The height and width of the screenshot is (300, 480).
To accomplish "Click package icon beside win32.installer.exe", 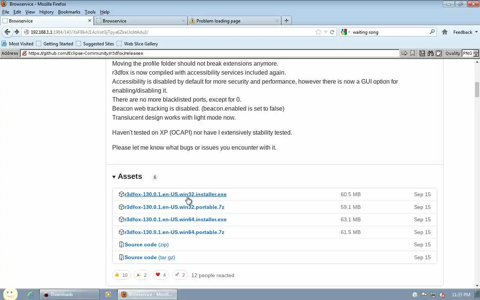I will [121, 194].
